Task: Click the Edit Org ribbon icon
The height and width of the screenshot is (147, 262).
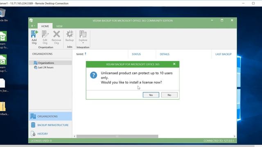Action: [45, 37]
